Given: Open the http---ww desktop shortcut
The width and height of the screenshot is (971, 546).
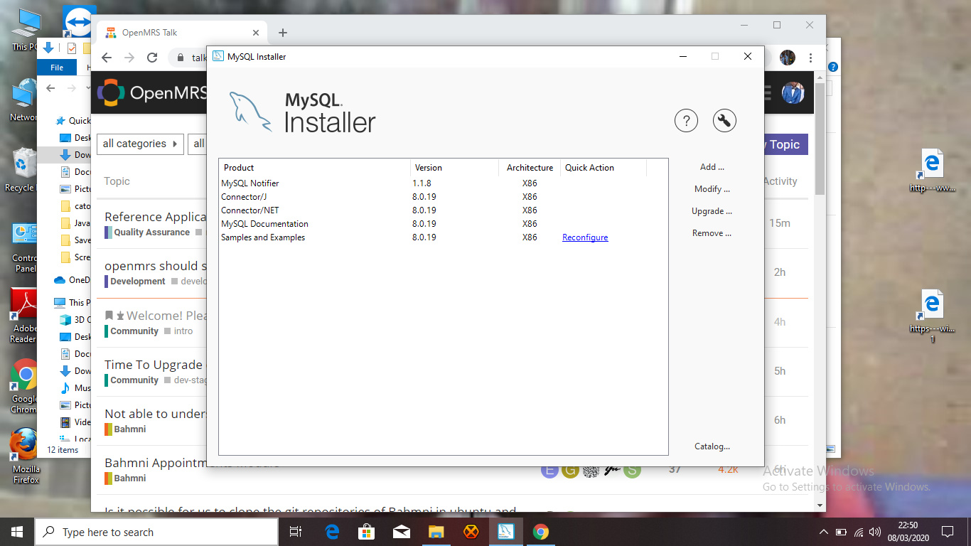Looking at the screenshot, I should pyautogui.click(x=932, y=171).
